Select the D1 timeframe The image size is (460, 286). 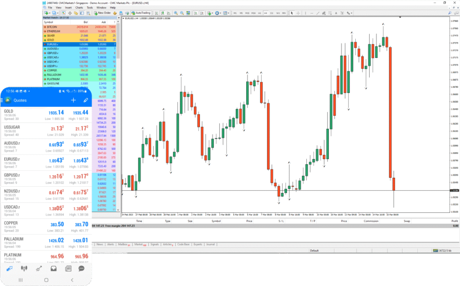(271, 13)
